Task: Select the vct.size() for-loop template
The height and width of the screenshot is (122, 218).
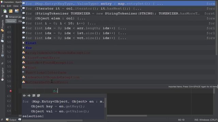Action: click(119, 38)
